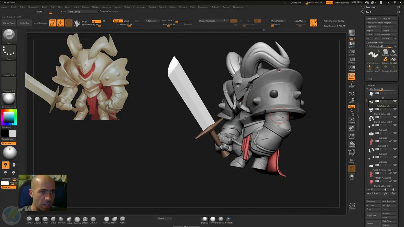Expand the Transform palette header
The image size is (404, 227).
click(372, 7)
